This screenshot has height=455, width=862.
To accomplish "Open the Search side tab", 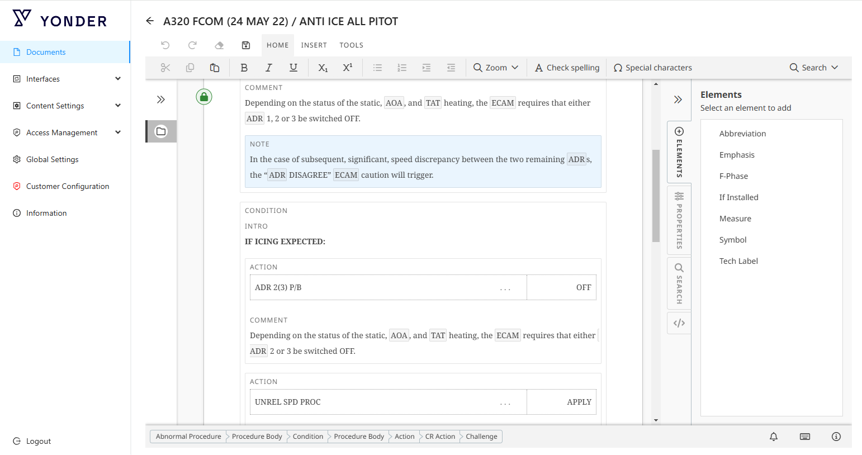I will pos(679,283).
